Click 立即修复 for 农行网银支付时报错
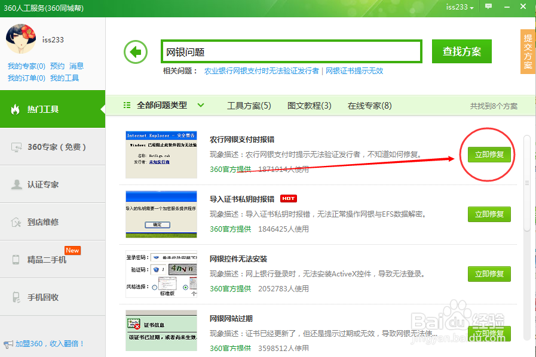Viewport: 536px width, 357px height. tap(489, 155)
